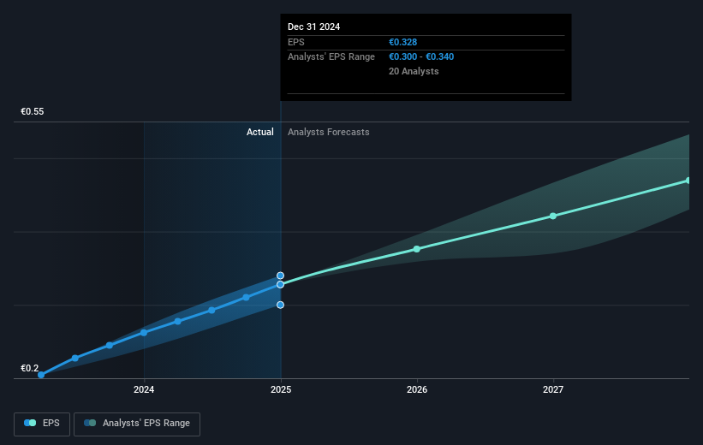Toggle the EPS legend button

pyautogui.click(x=42, y=424)
